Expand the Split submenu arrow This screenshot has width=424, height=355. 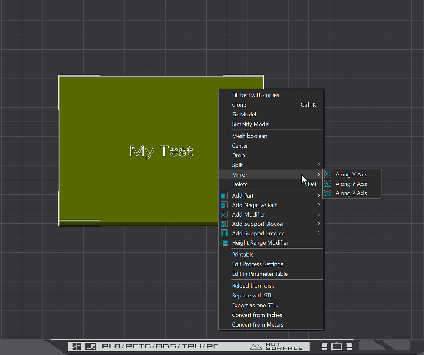click(319, 165)
